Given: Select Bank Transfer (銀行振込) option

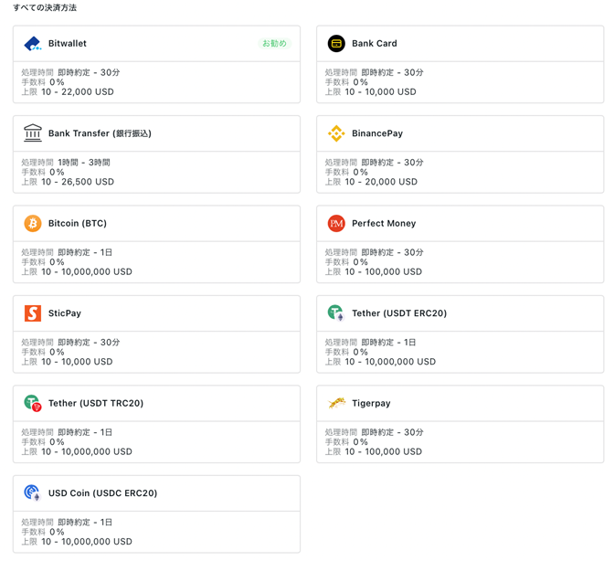Looking at the screenshot, I should coord(156,154).
